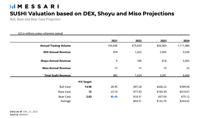Click the Base Case value $77.93
211x118 pixels.
137,92
